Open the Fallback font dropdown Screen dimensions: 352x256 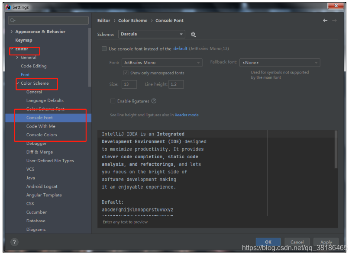[280, 63]
